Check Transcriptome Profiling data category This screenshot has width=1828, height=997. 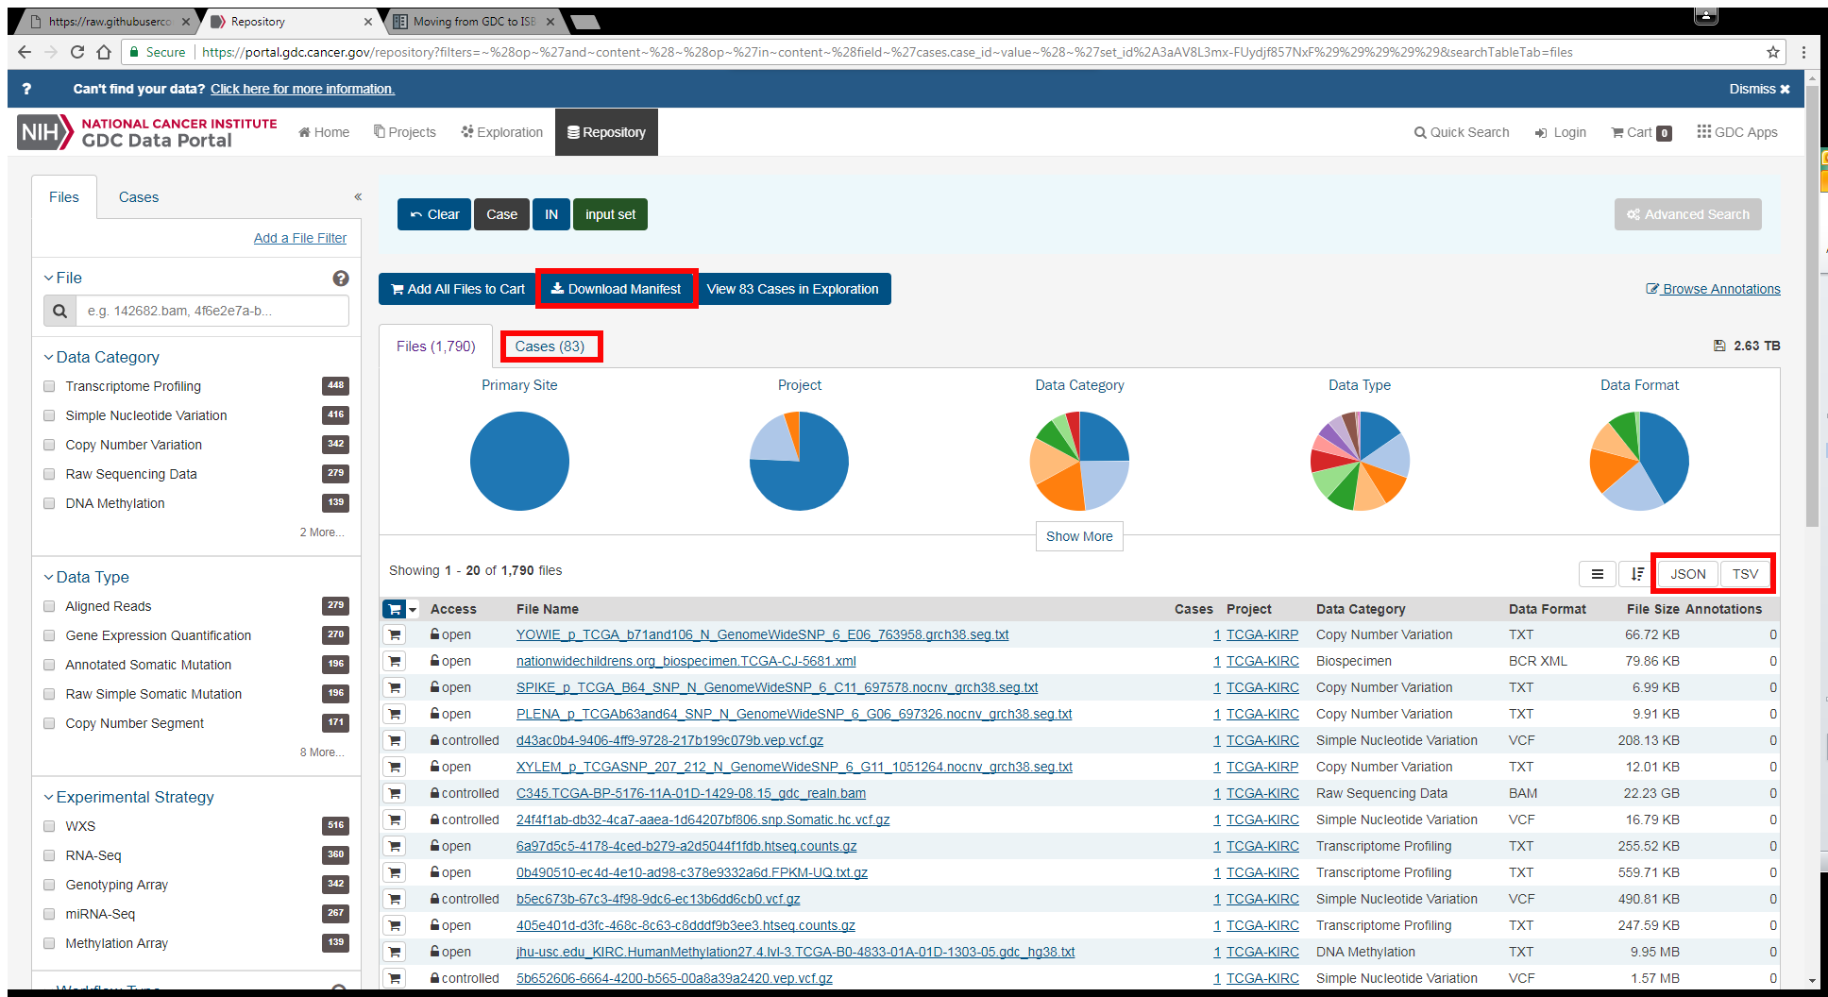(x=49, y=386)
